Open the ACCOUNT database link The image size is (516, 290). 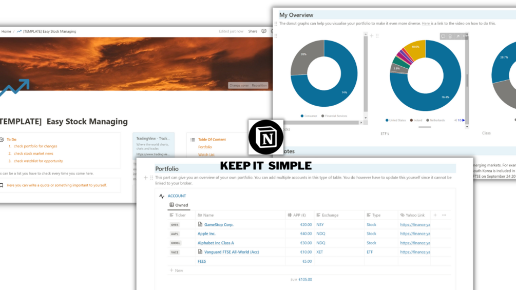[x=177, y=196]
